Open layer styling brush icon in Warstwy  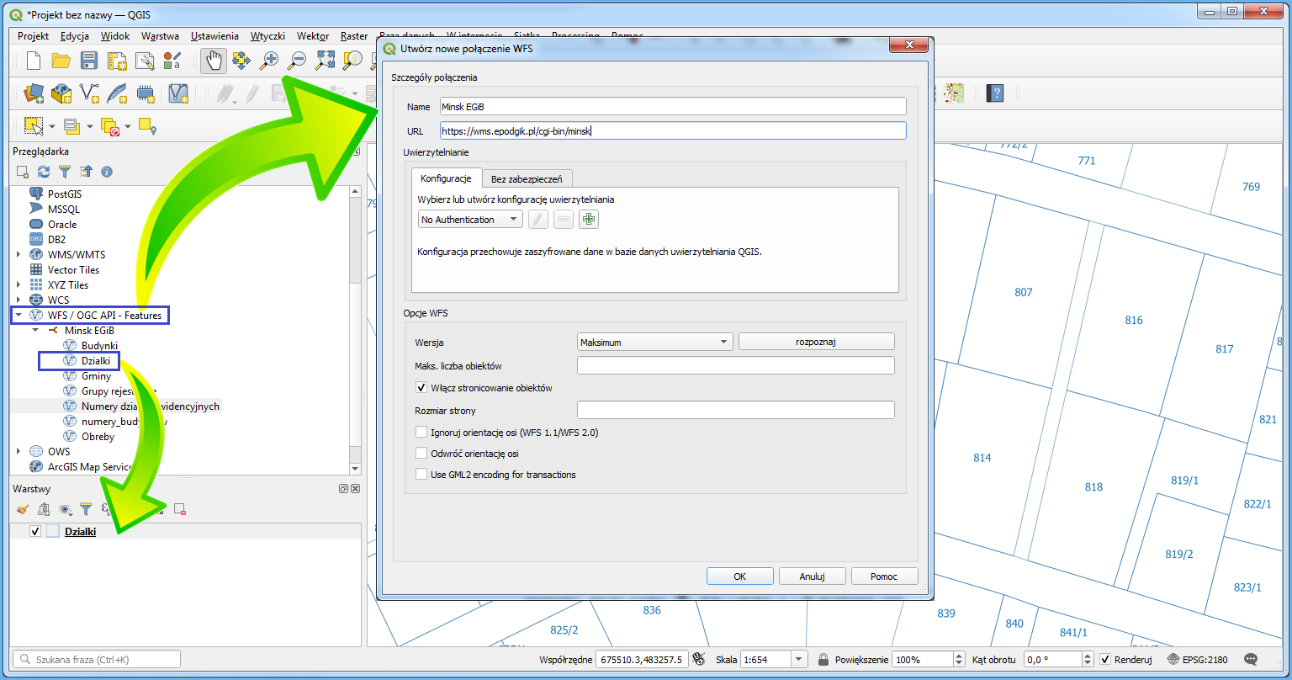[23, 509]
